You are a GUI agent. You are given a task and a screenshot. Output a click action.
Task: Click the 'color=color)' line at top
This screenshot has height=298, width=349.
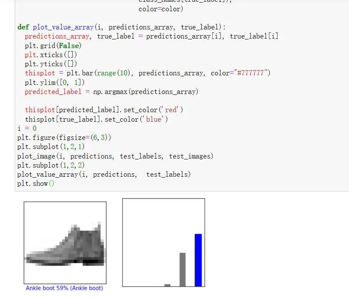pos(161,9)
